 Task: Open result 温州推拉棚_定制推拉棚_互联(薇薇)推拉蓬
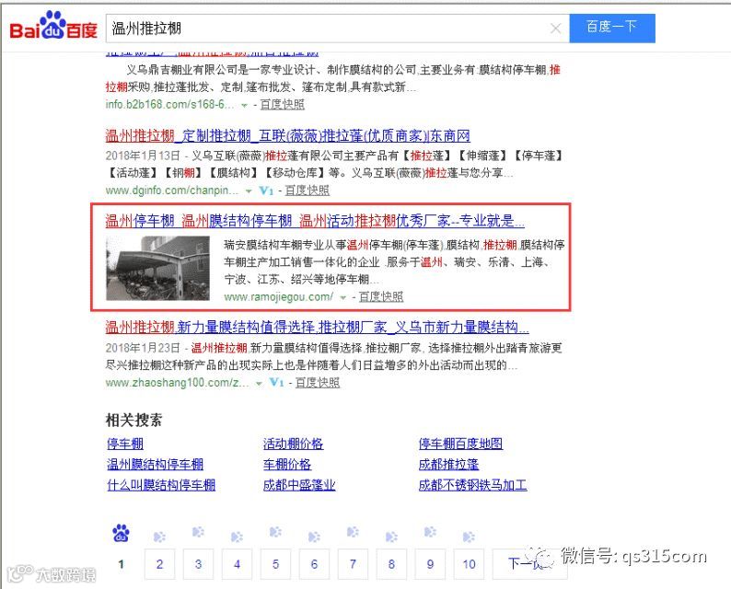coord(287,135)
